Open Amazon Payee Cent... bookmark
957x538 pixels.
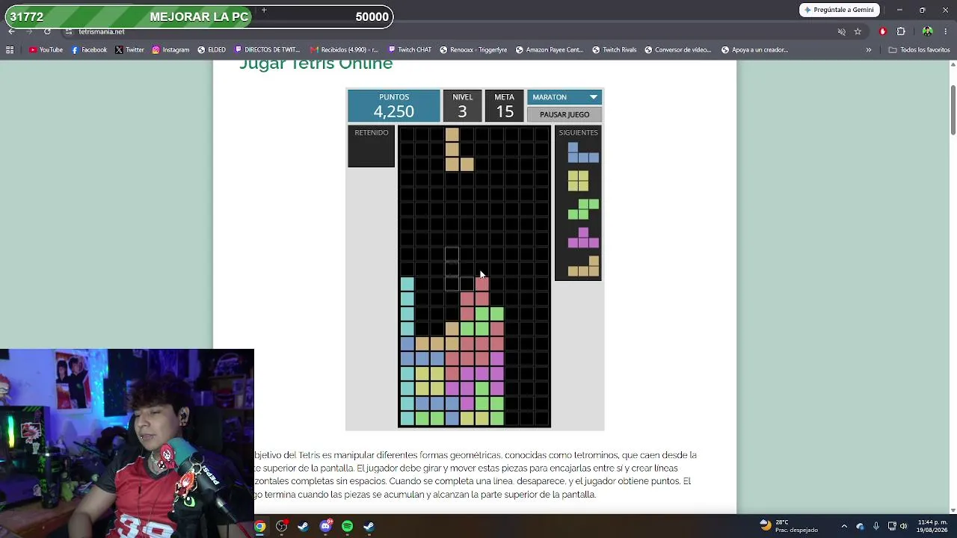549,50
